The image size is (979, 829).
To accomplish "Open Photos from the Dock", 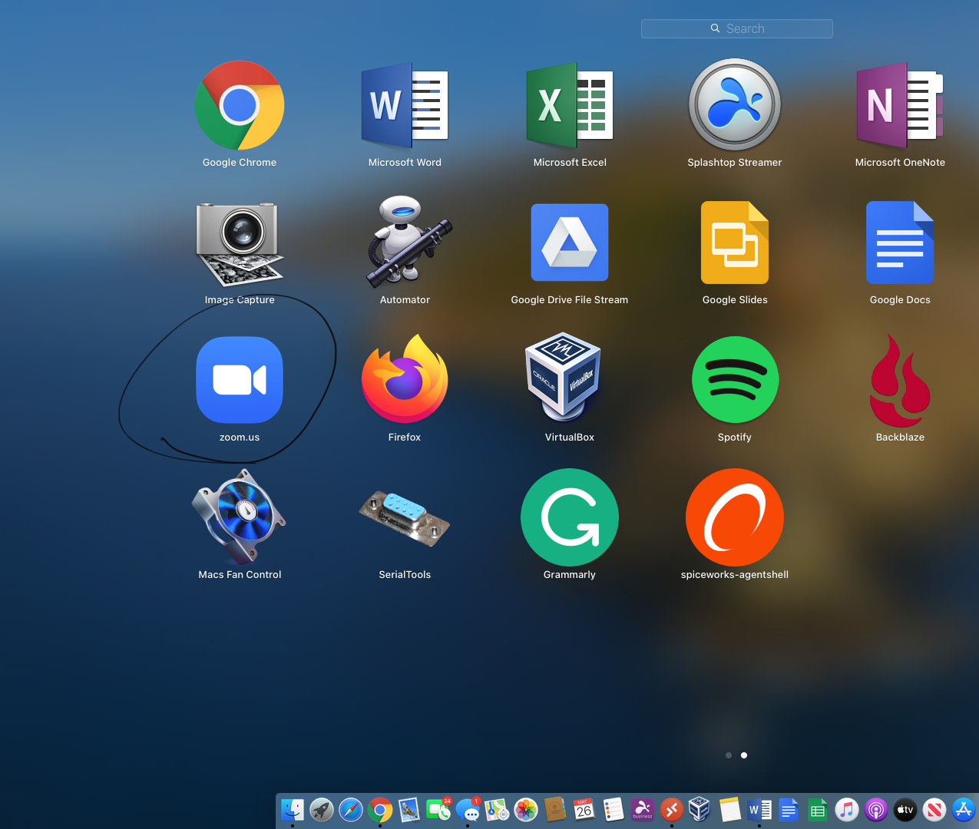I will point(526,809).
